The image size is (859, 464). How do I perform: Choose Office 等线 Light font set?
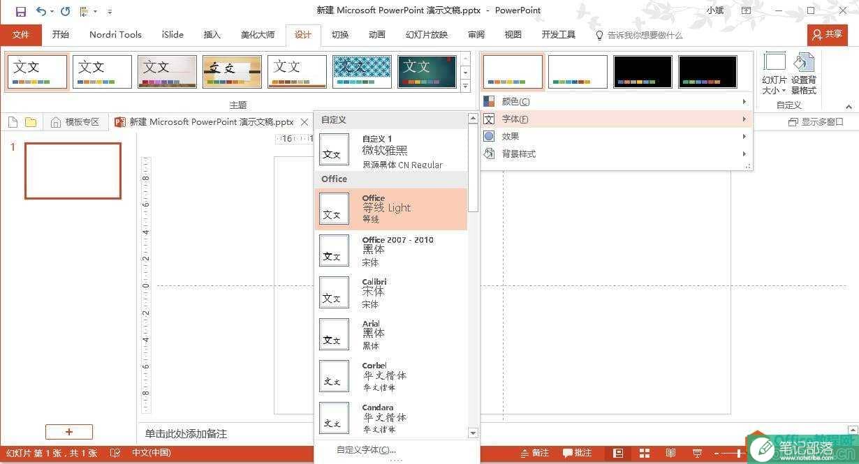point(391,209)
